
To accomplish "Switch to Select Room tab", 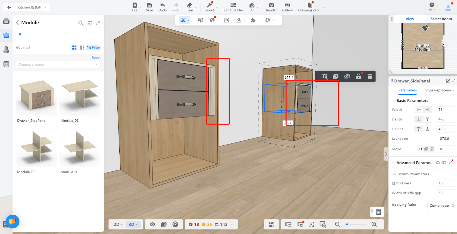I will (x=441, y=19).
